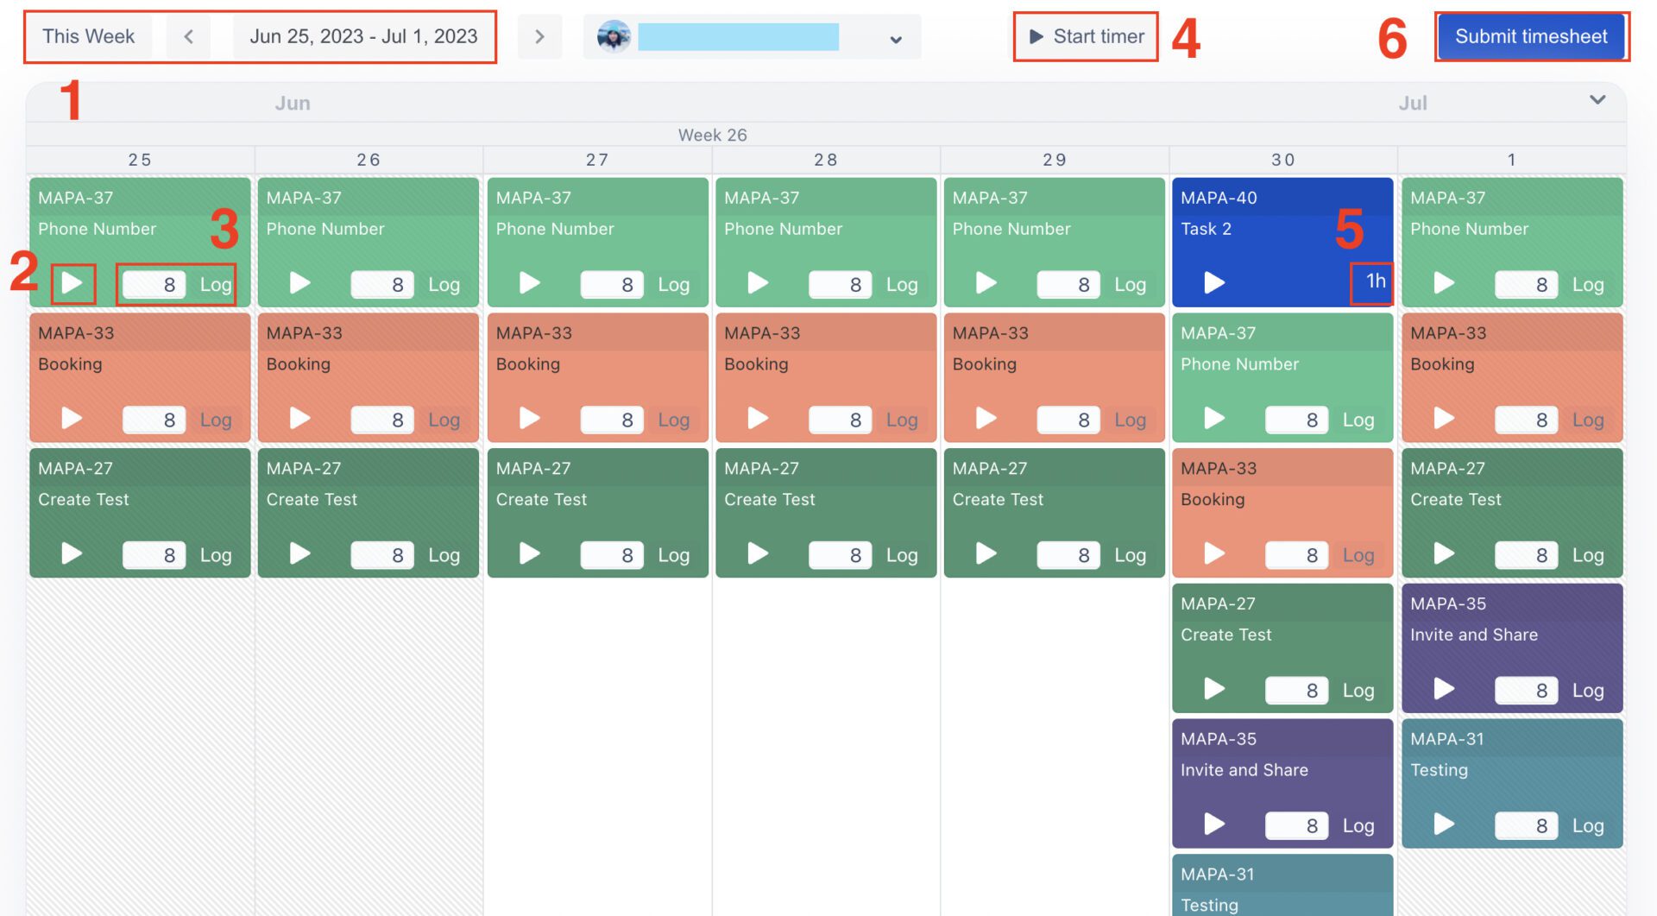The height and width of the screenshot is (916, 1657).
Task: Start the timer from the top bar
Action: tap(1087, 36)
